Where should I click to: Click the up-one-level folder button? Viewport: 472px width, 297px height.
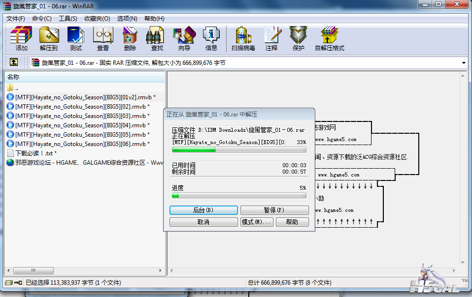tap(14, 62)
